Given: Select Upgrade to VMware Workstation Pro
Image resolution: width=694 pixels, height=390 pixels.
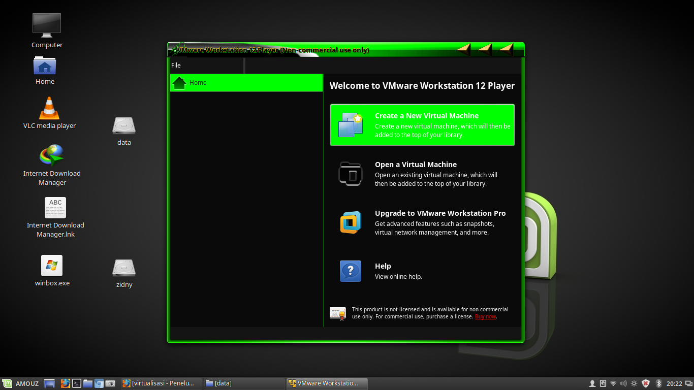Looking at the screenshot, I should click(422, 222).
